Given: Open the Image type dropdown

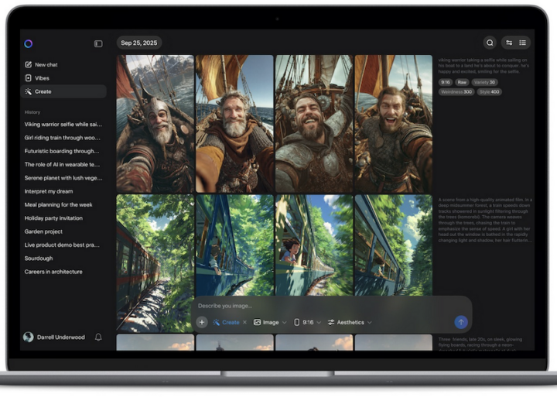Looking at the screenshot, I should click(x=270, y=322).
